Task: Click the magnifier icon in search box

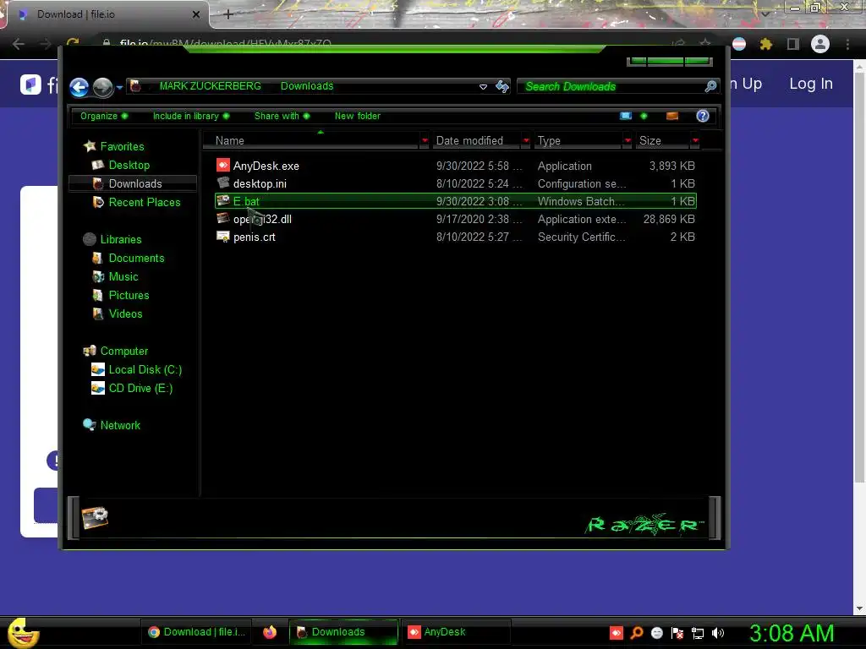Action: tap(710, 86)
